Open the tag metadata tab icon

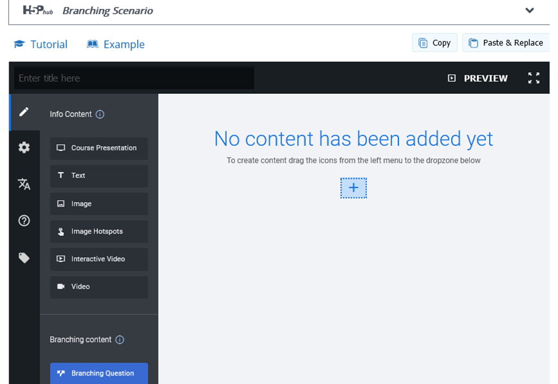24,258
